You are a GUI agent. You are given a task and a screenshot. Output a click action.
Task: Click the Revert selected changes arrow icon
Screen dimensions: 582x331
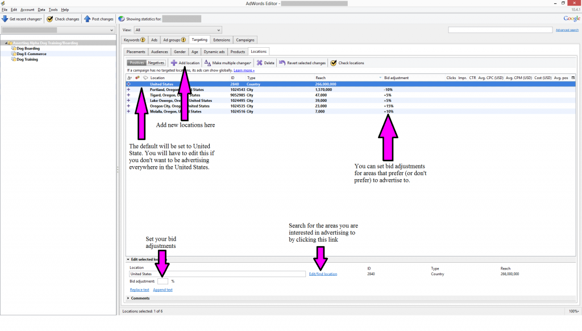point(282,63)
